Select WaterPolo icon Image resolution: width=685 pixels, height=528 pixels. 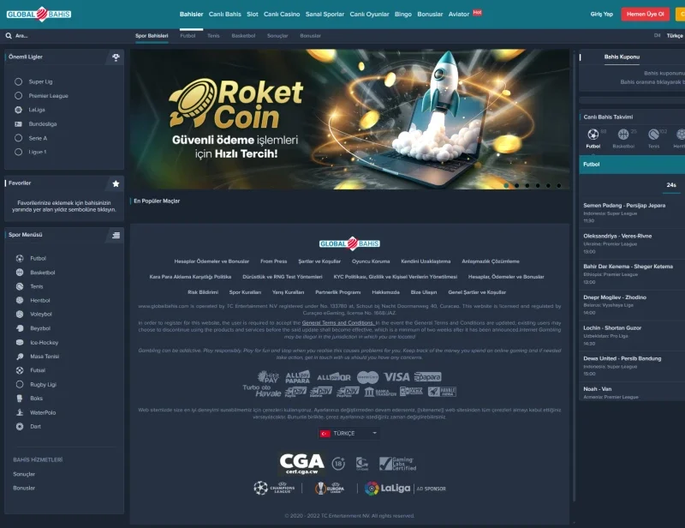[20, 412]
